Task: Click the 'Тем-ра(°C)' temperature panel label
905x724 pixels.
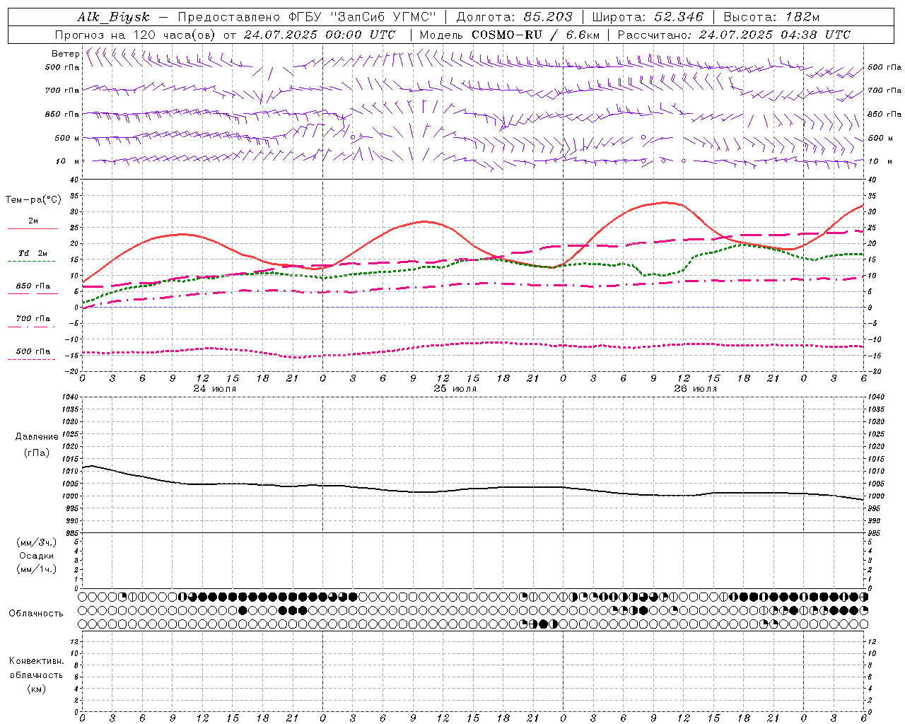Action: [33, 200]
